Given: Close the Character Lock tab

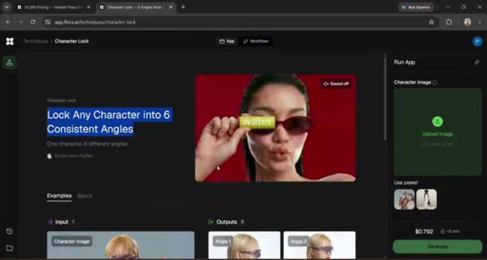Looking at the screenshot, I should [x=171, y=7].
